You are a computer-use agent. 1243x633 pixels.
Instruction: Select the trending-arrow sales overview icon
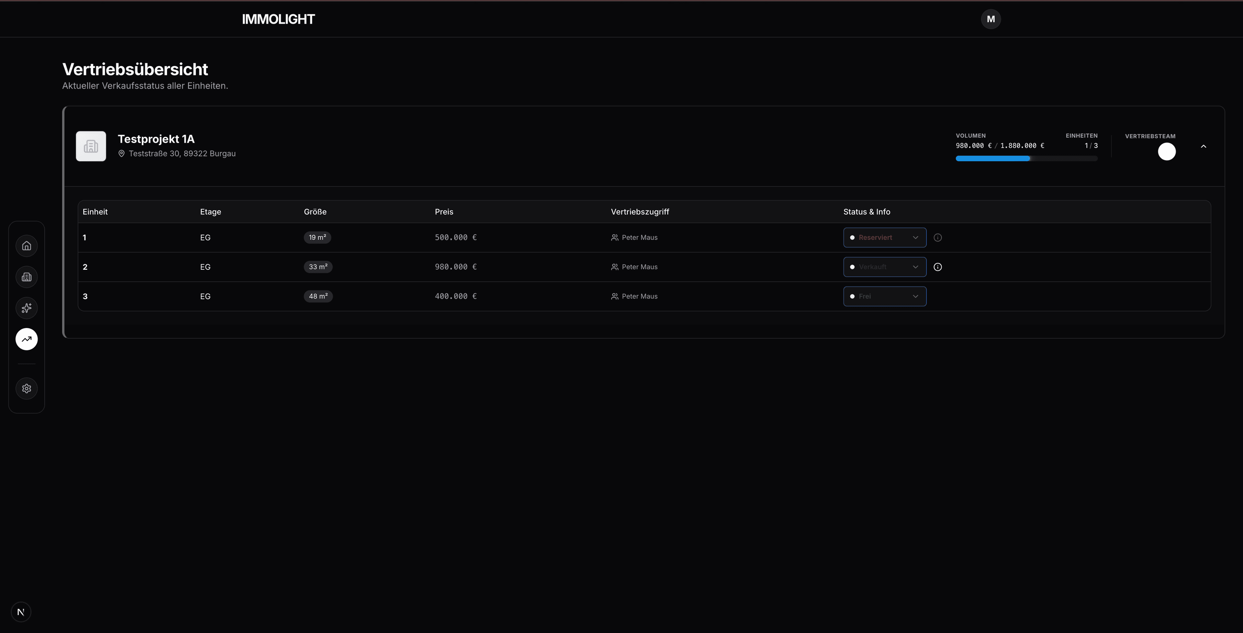27,339
